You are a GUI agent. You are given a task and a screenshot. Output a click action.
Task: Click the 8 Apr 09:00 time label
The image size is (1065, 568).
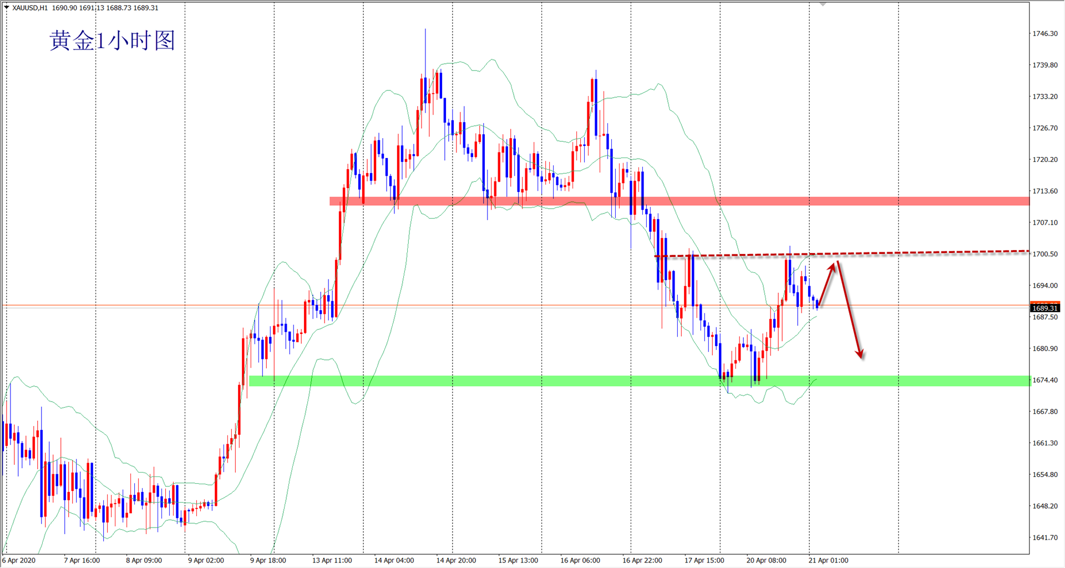144,560
